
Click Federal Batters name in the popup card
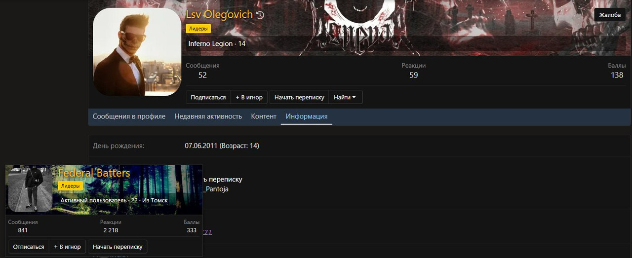94,173
